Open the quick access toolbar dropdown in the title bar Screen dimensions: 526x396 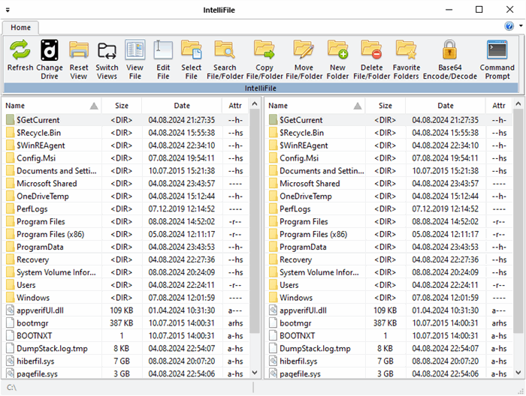coord(8,10)
